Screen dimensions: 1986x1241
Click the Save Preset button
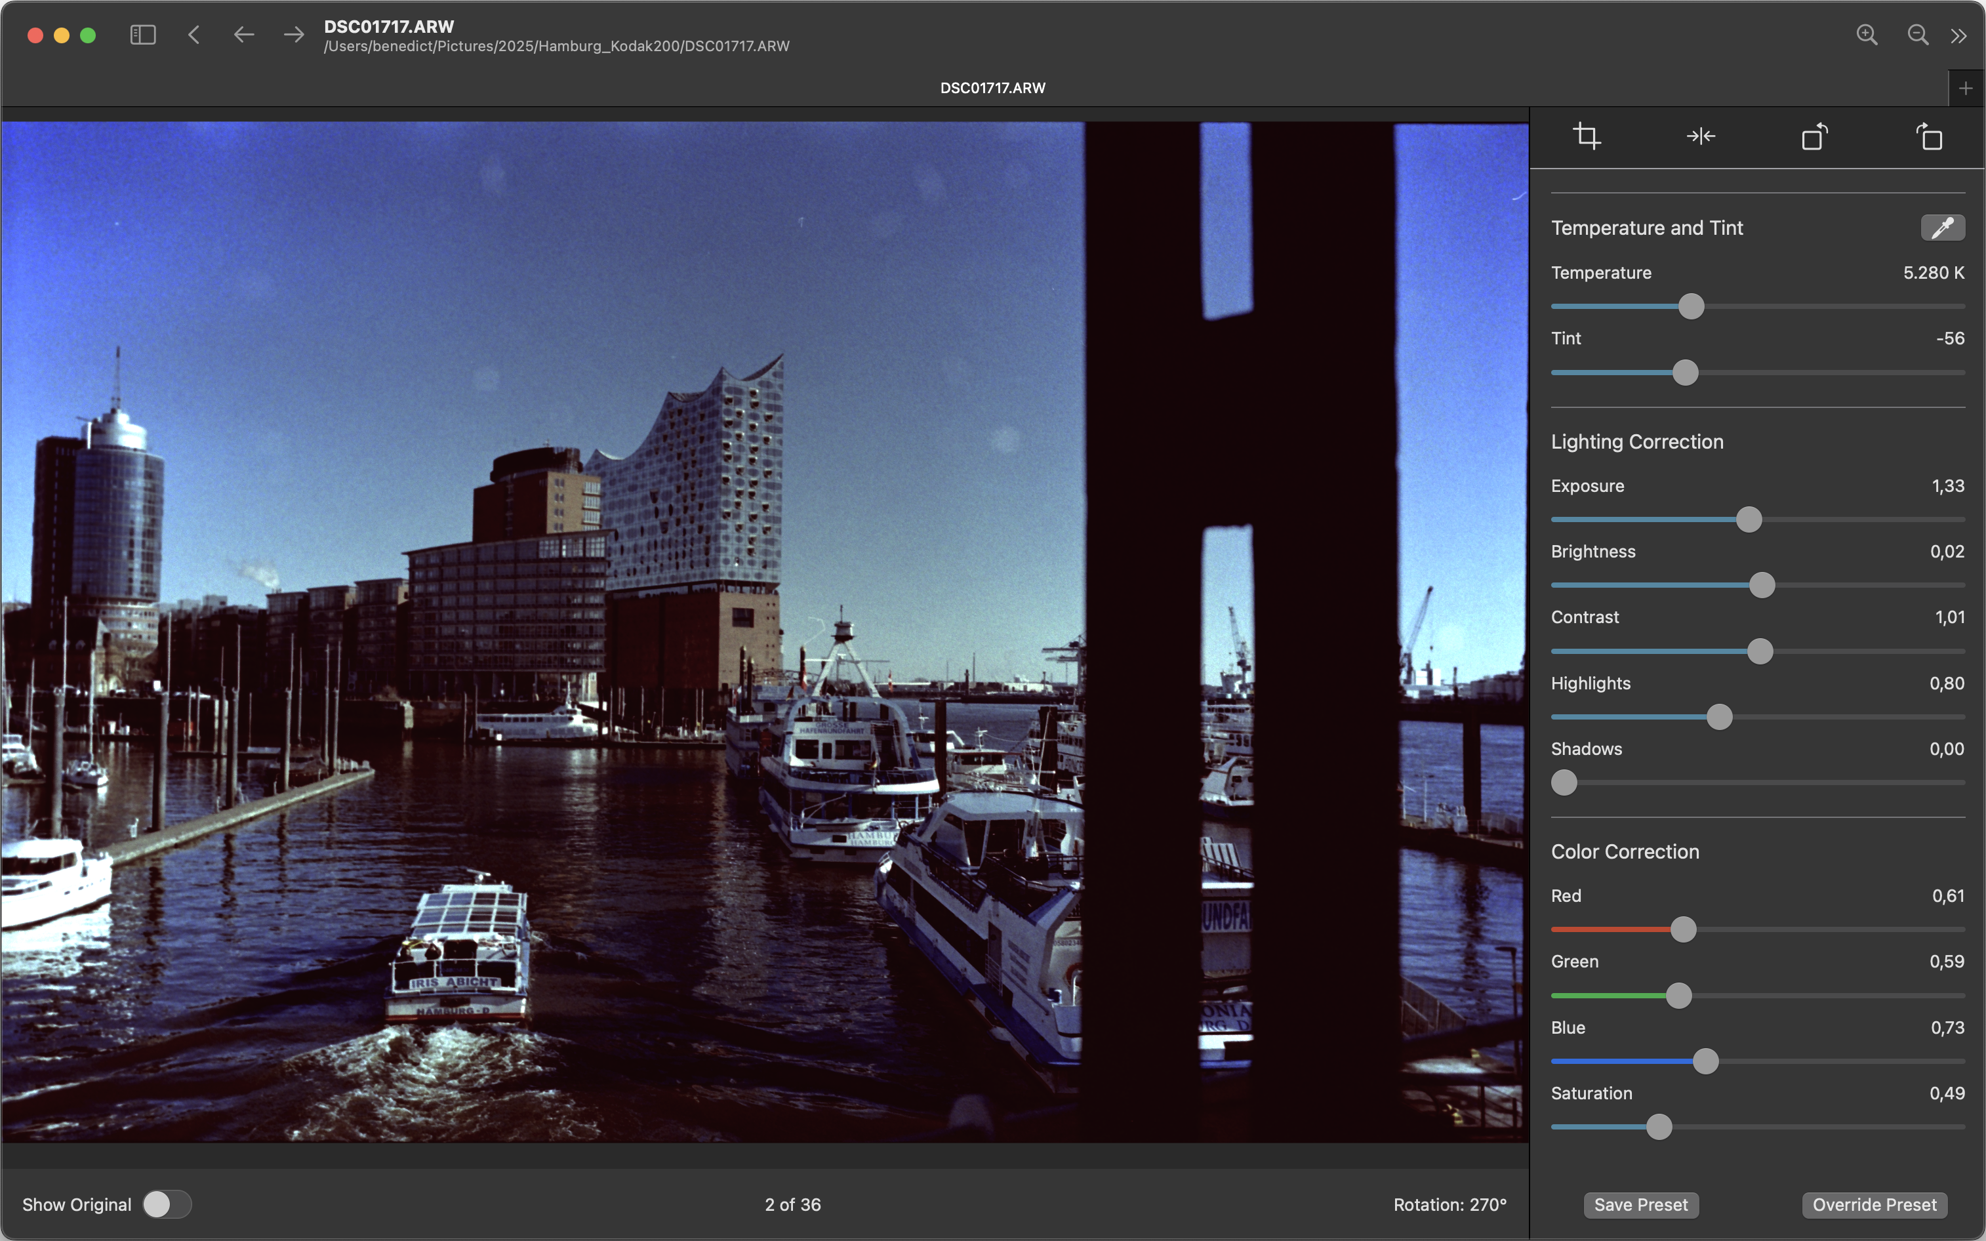tap(1640, 1204)
